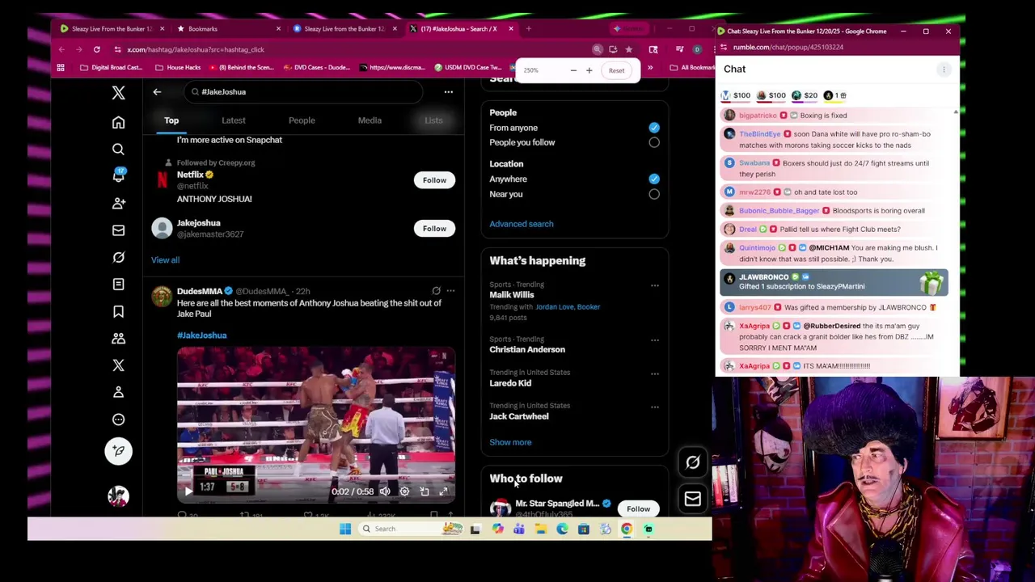This screenshot has width=1035, height=582.
Task: Click 'Show more' trends link
Action: point(510,442)
